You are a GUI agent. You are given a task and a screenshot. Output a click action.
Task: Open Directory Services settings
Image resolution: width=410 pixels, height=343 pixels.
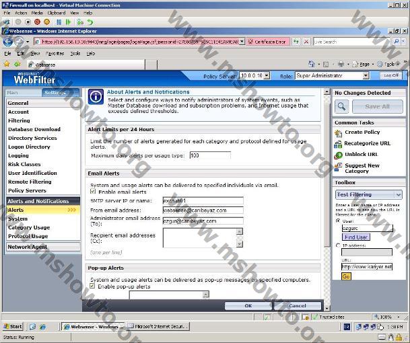click(32, 138)
